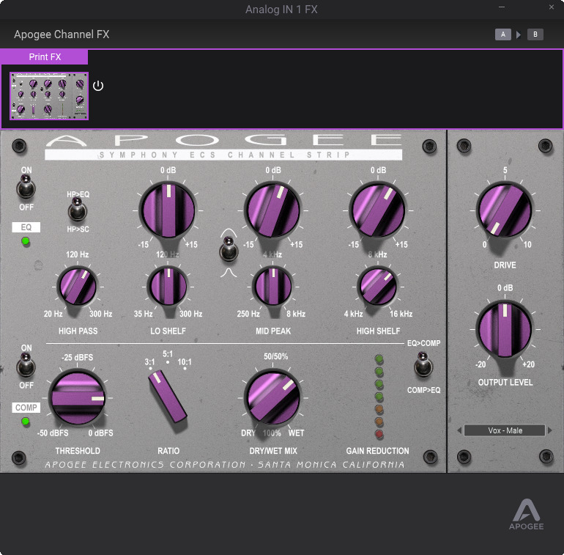Select the Print FX tab
The width and height of the screenshot is (564, 555).
click(44, 57)
